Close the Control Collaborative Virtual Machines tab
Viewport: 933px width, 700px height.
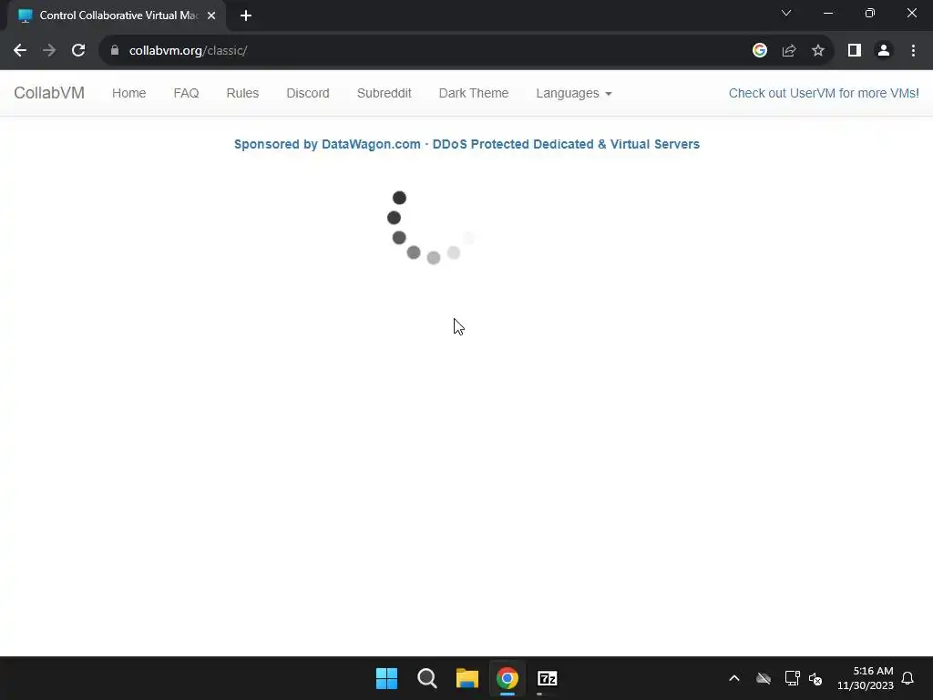[211, 15]
